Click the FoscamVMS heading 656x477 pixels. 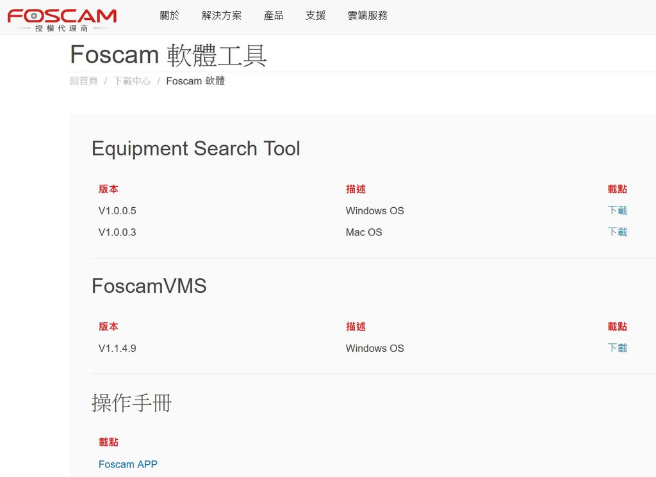click(x=149, y=286)
